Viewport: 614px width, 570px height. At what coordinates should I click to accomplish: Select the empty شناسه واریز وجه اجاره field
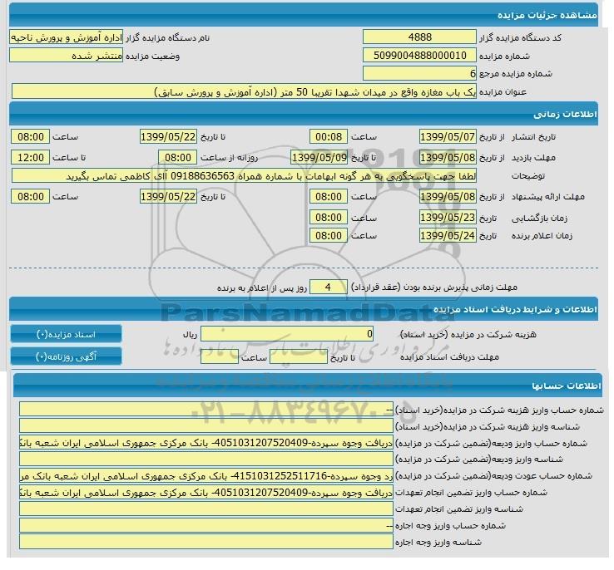[x=206, y=542]
